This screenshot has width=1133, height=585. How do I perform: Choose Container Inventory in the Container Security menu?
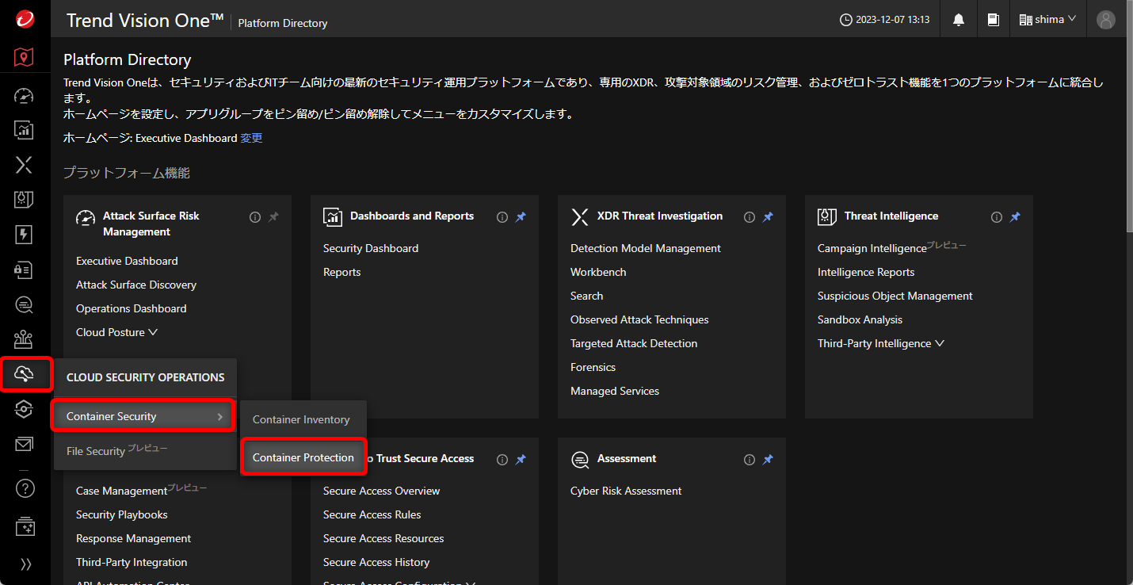[302, 419]
